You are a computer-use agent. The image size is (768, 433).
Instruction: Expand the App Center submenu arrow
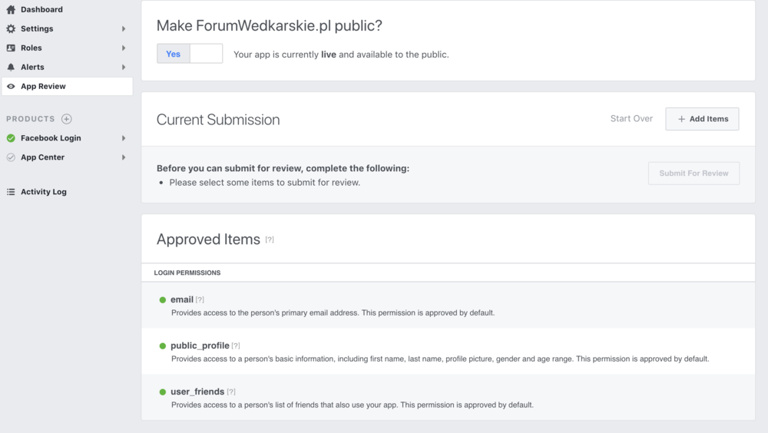[x=124, y=157]
